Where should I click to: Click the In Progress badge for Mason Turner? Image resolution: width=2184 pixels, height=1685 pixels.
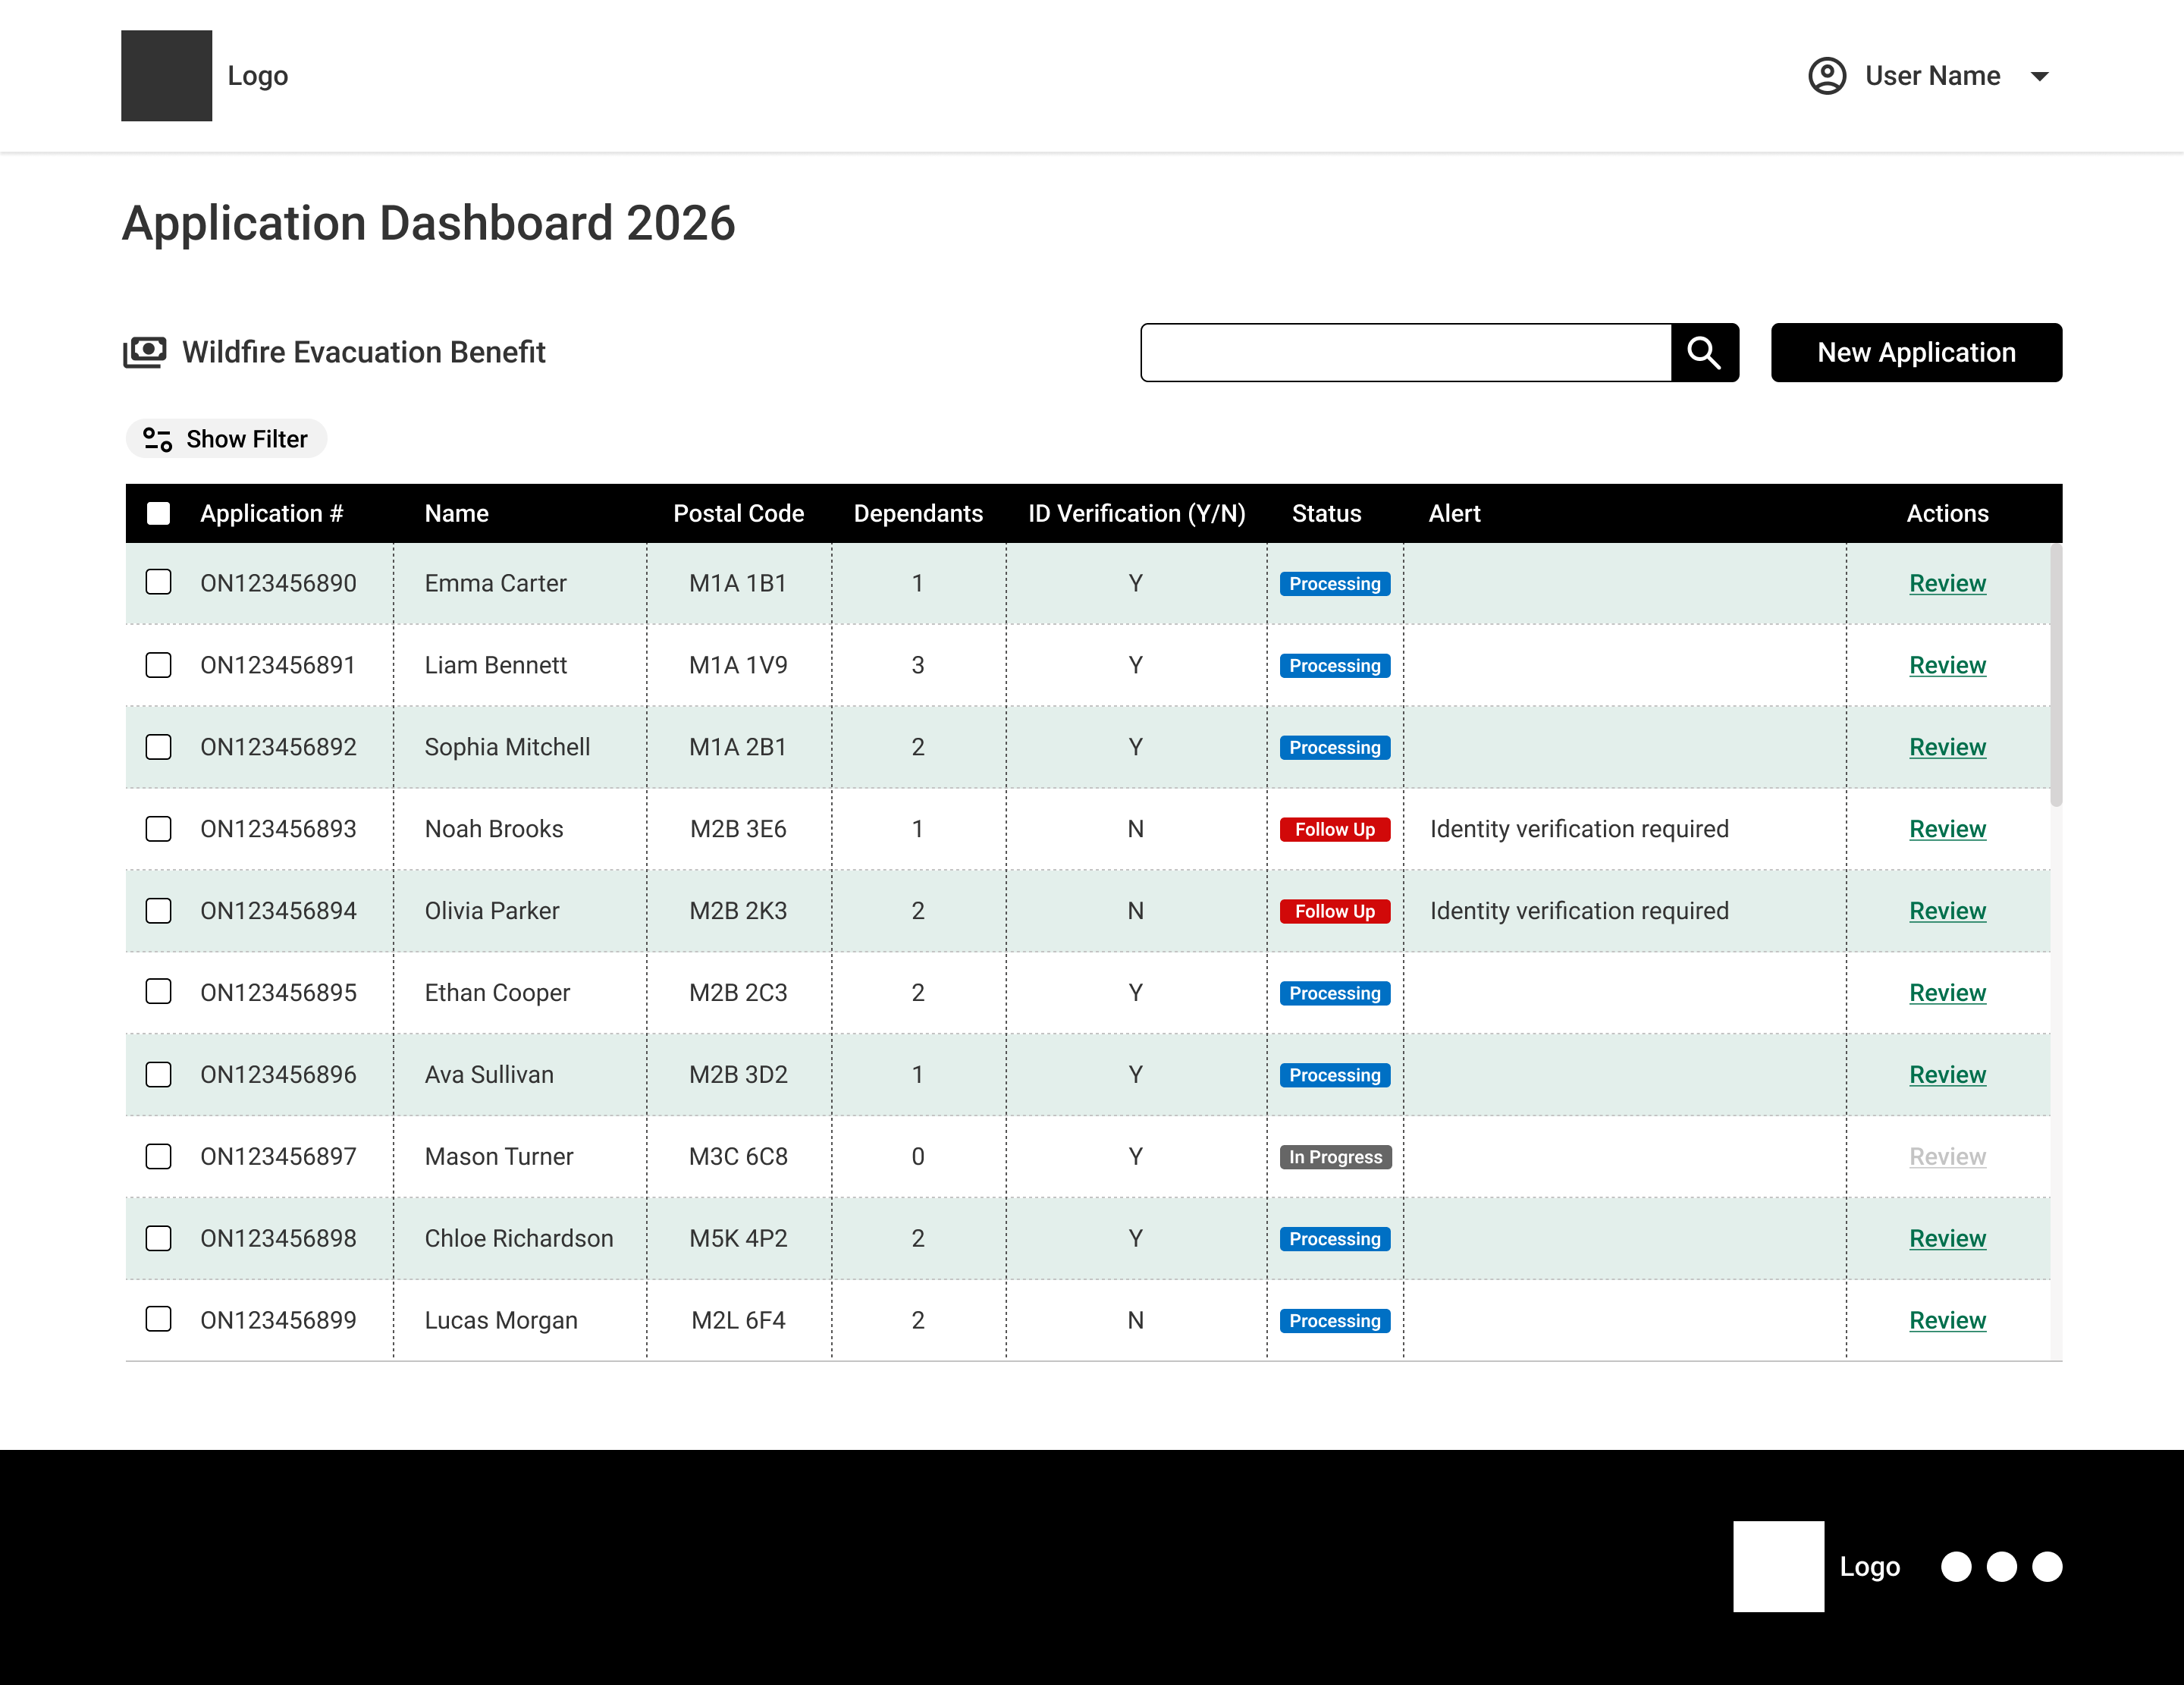pyautogui.click(x=1335, y=1157)
